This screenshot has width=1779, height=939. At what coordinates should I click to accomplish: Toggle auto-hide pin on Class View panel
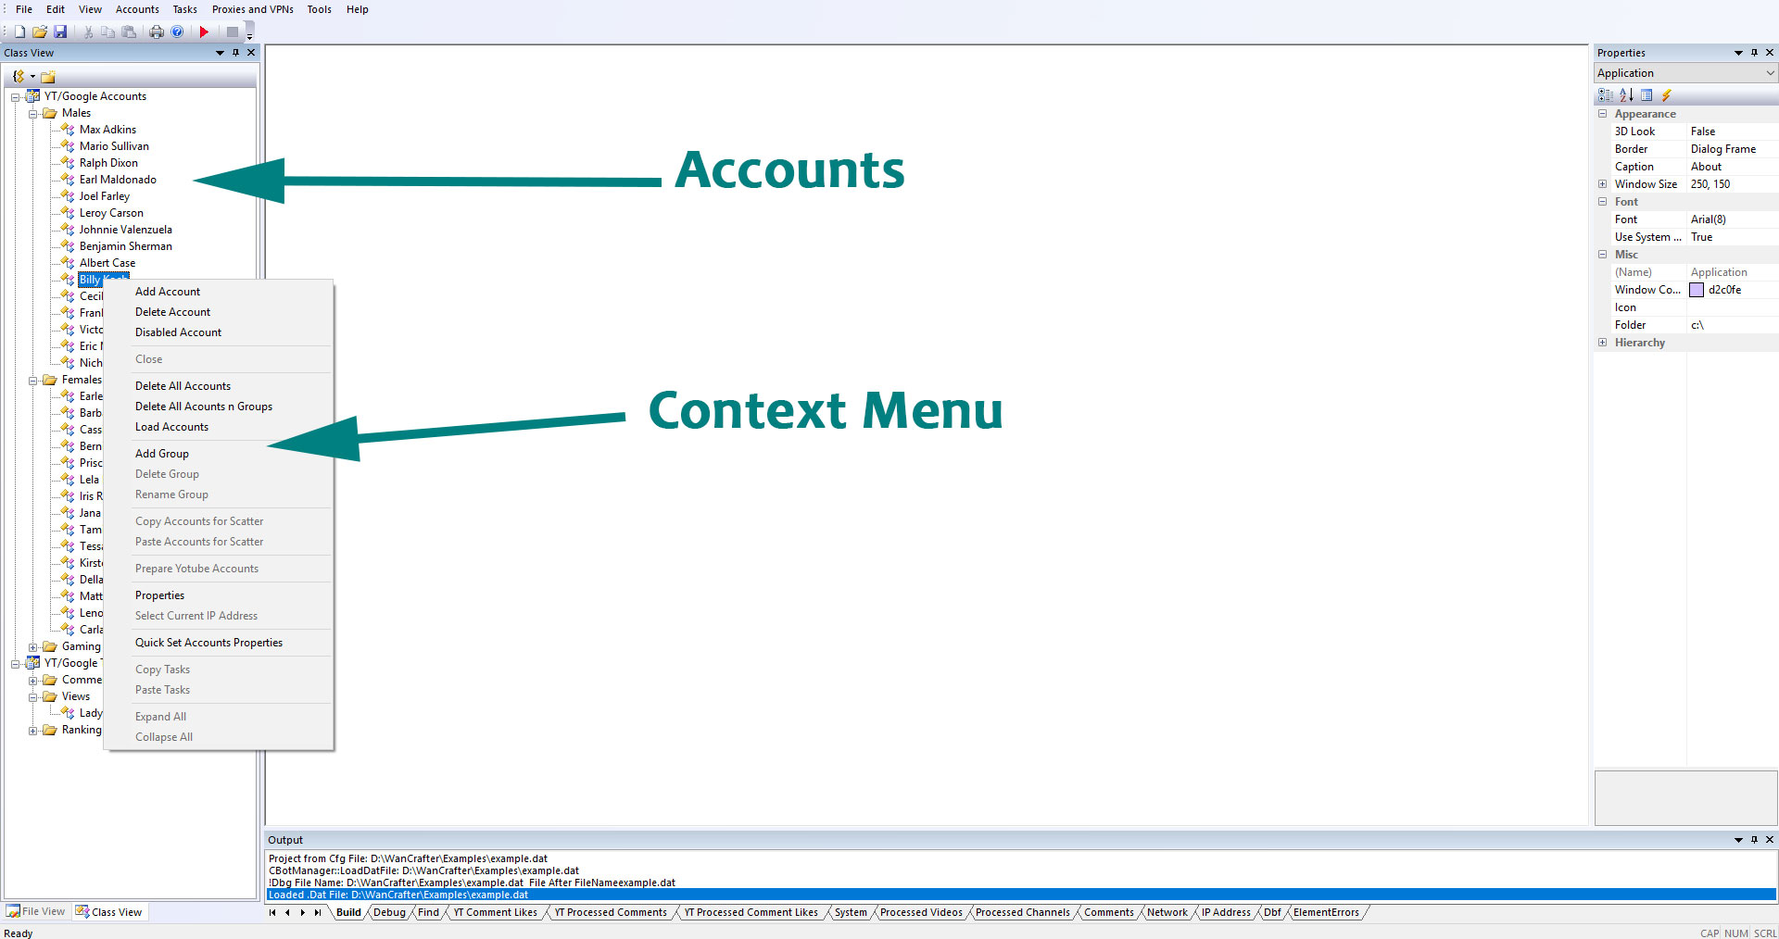pos(235,53)
